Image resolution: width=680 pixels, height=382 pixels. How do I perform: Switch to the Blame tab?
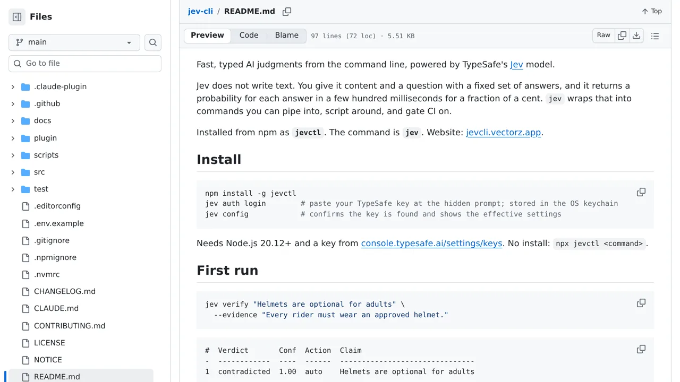pyautogui.click(x=287, y=36)
